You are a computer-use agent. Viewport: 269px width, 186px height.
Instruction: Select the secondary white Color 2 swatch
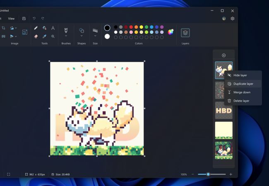(x=107, y=36)
